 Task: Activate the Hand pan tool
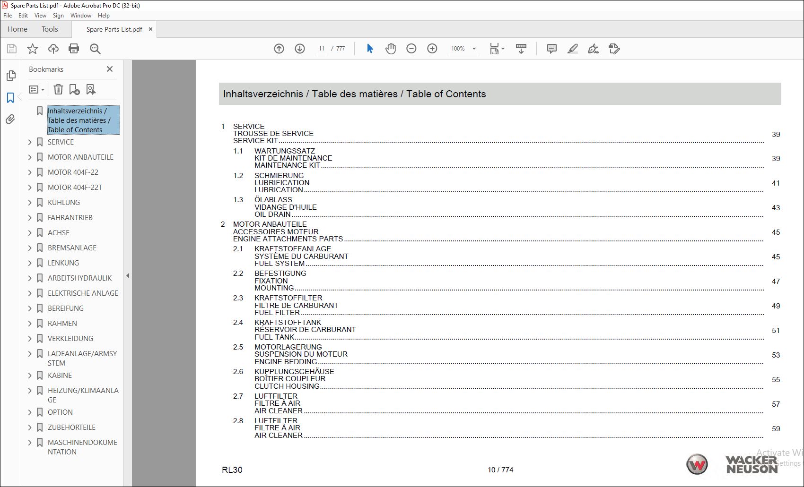pos(391,49)
